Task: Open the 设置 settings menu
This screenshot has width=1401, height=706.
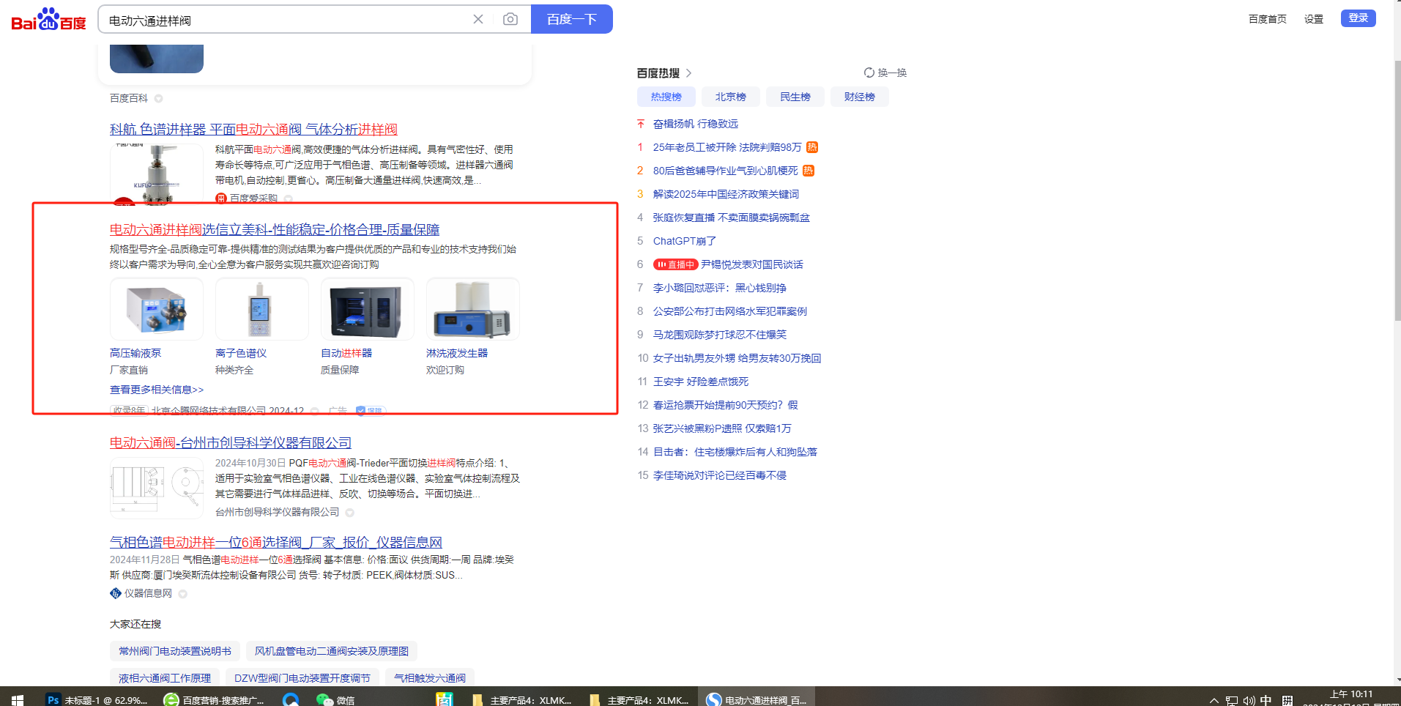Action: coord(1314,19)
